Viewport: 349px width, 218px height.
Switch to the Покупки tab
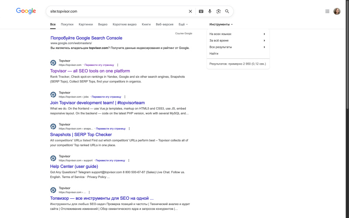coord(67,24)
